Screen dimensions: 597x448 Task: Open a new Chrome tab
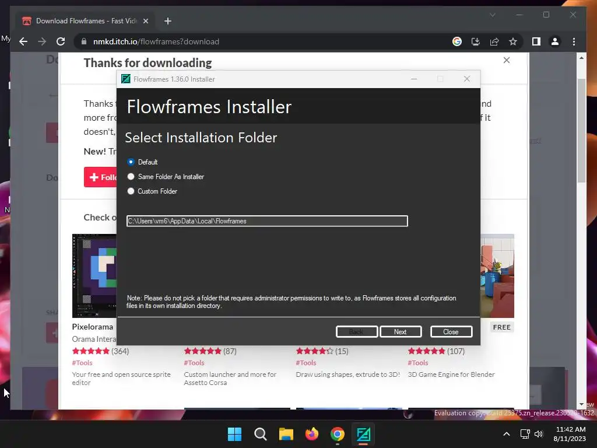click(x=167, y=21)
